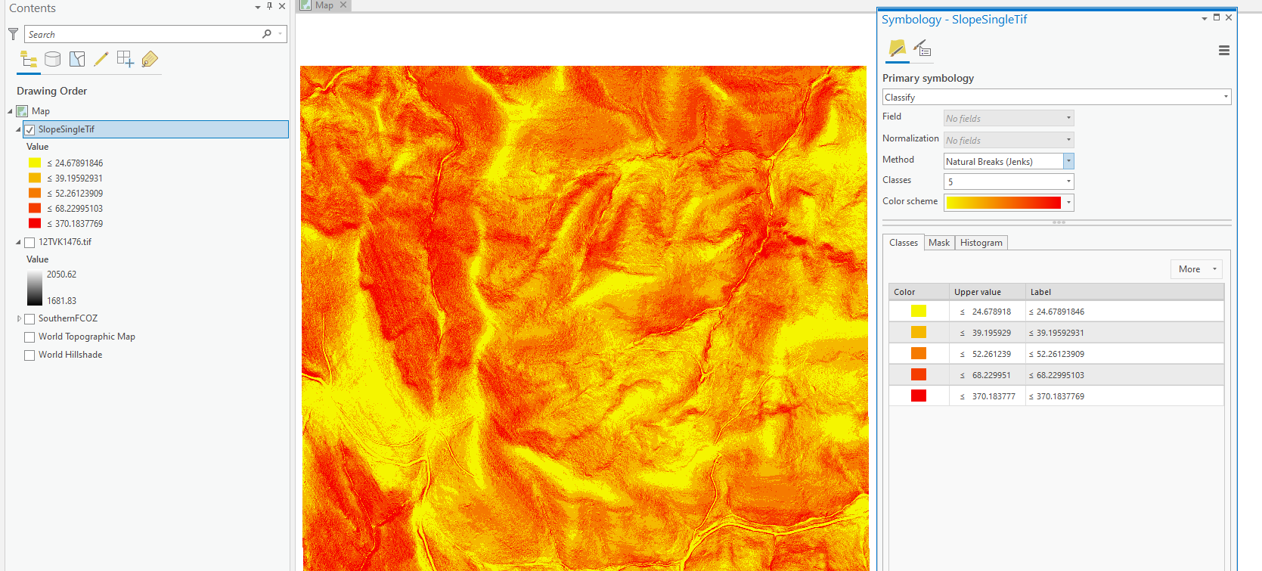Click label cell ≤ 39.19592931

[x=1124, y=333]
